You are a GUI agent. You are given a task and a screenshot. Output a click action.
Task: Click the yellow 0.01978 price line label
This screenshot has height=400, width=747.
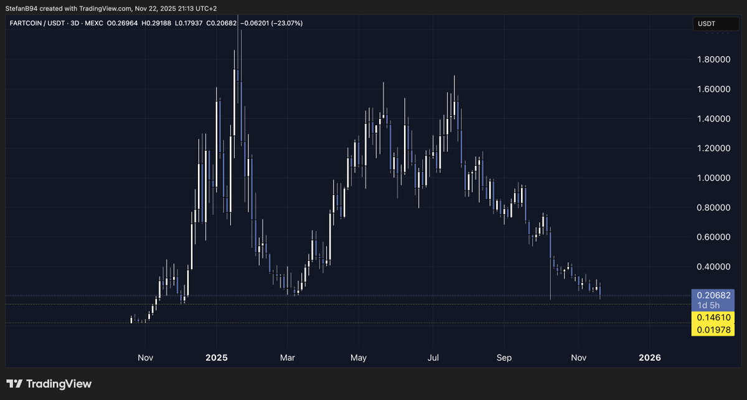(x=713, y=329)
